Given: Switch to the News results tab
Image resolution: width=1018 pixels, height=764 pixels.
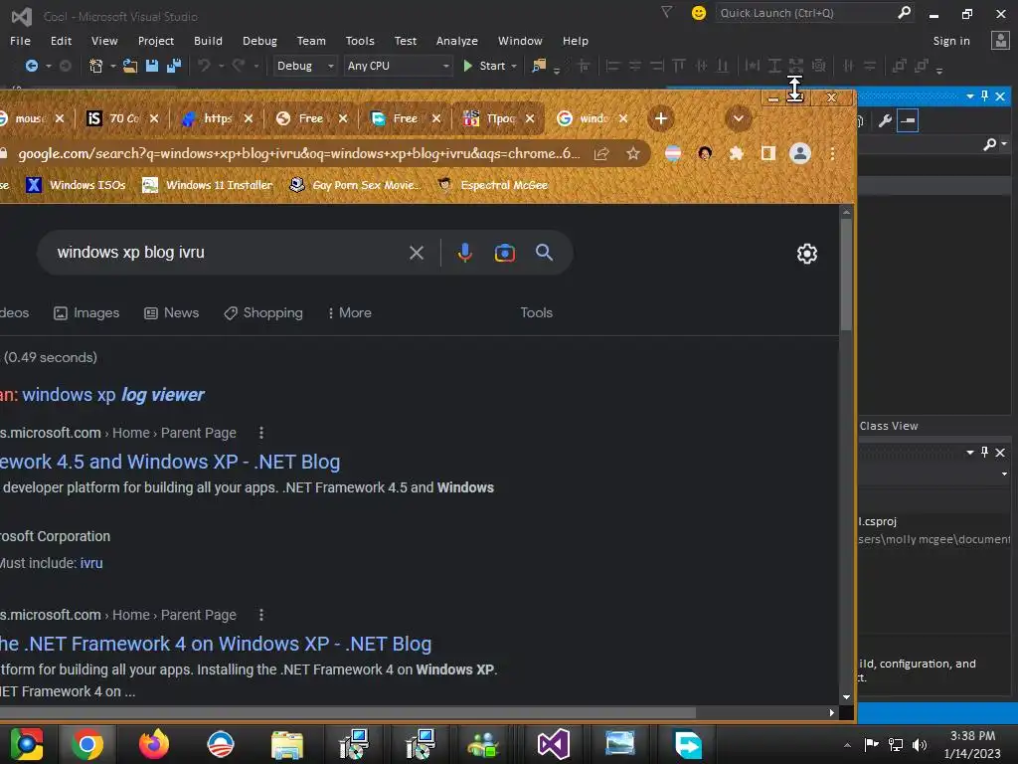Looking at the screenshot, I should (171, 312).
